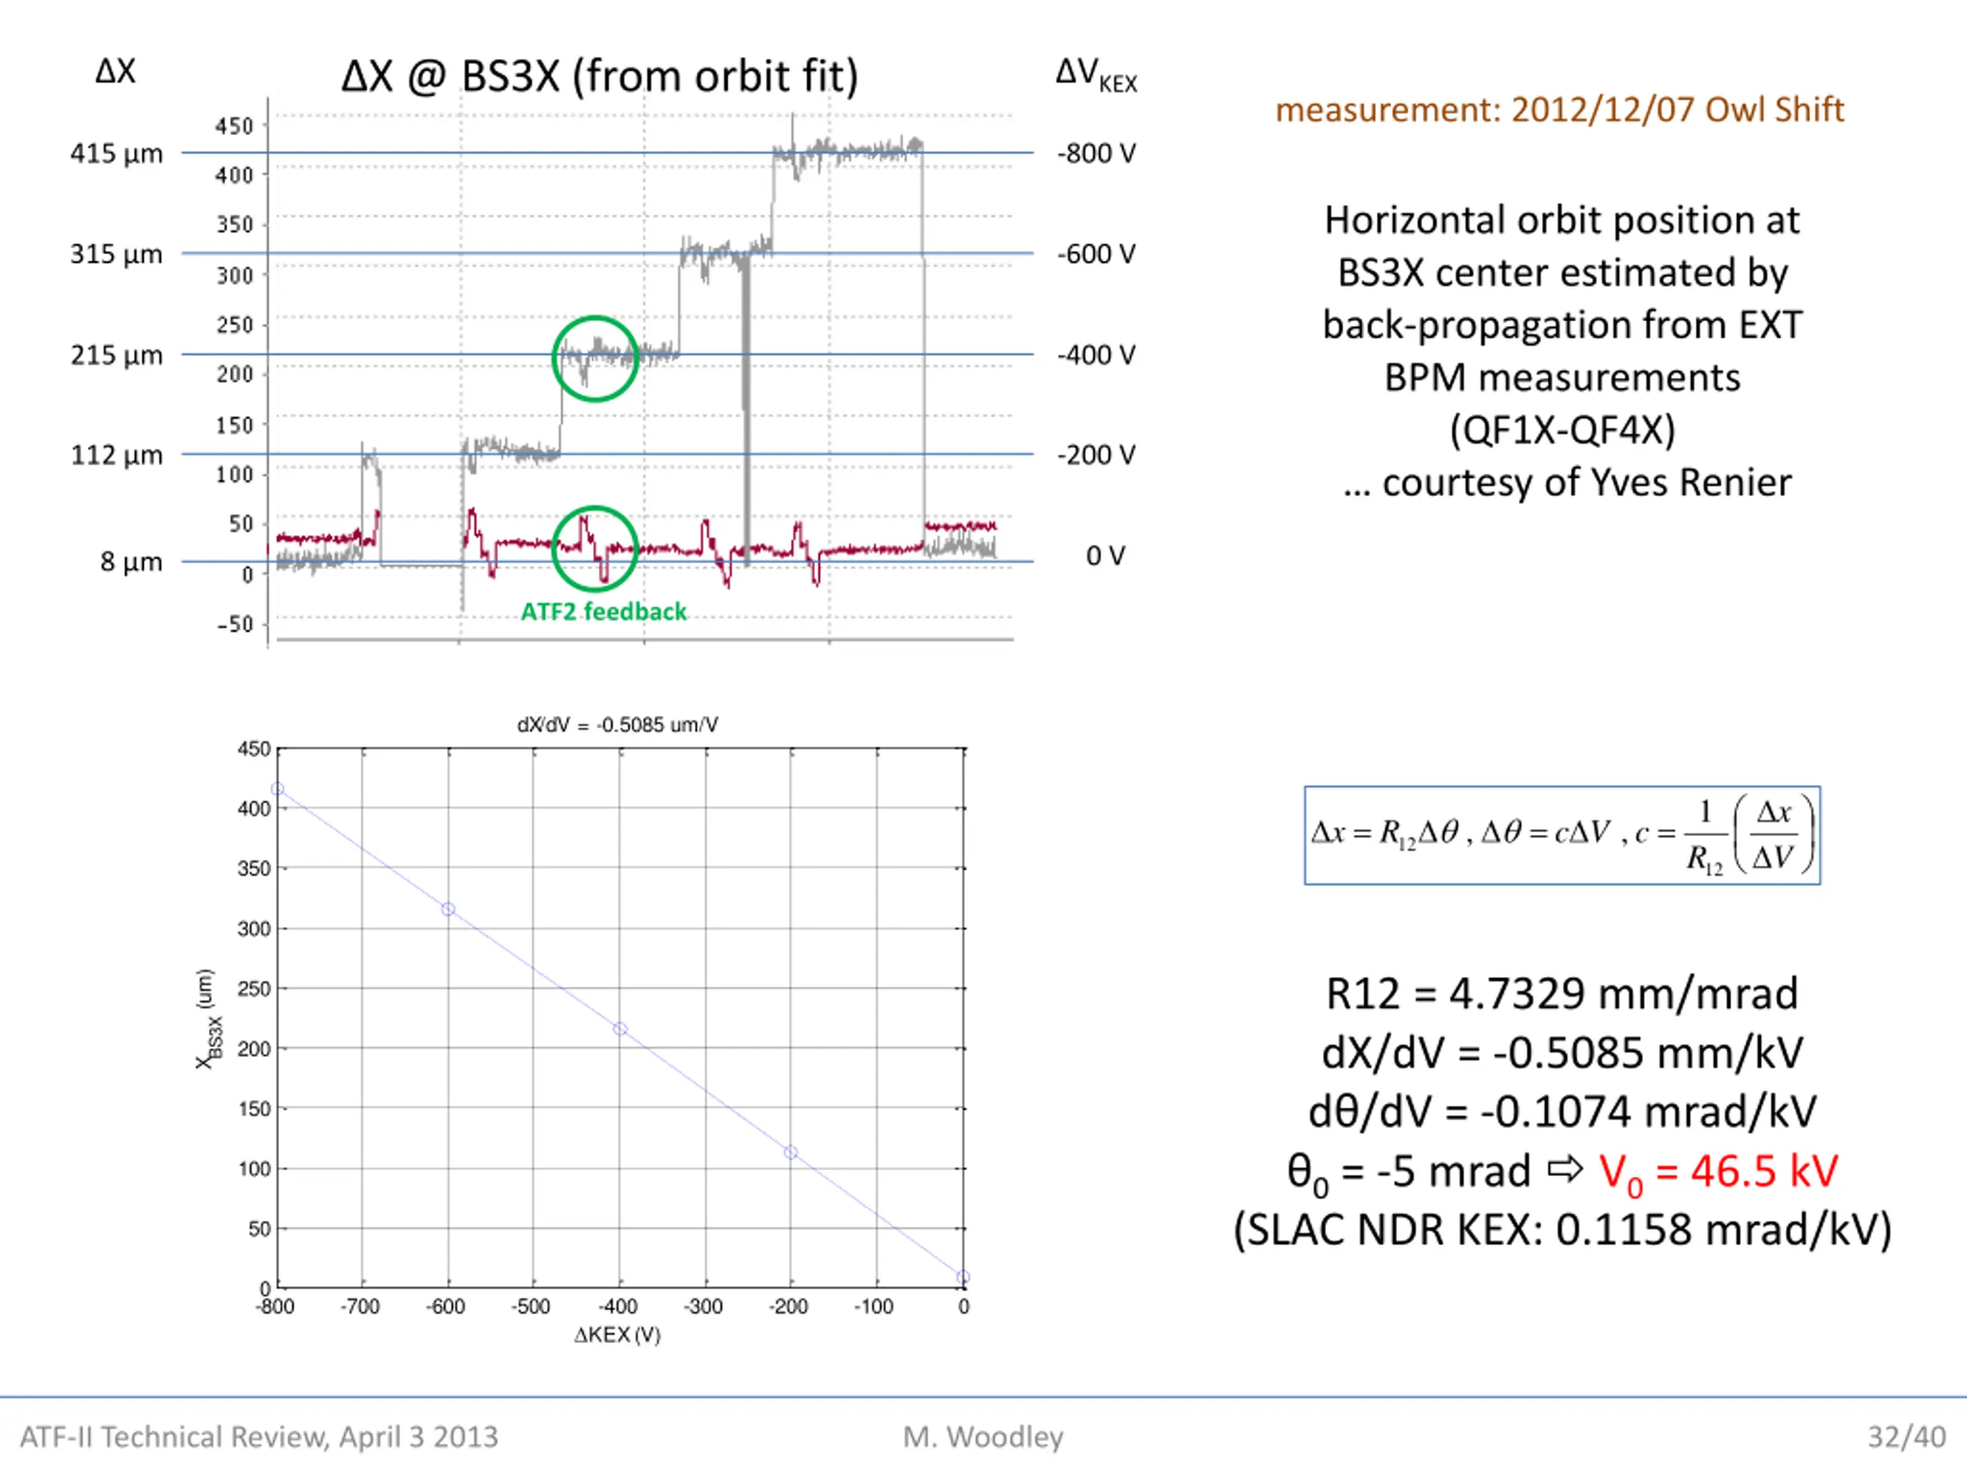Click the red V0 = 46.5 kV text

(1718, 1172)
